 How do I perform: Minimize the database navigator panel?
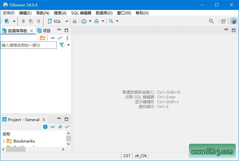click(59, 30)
